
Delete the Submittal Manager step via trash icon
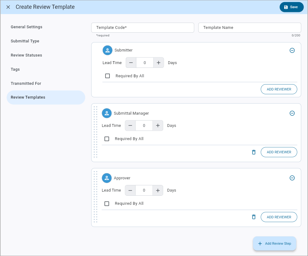(x=253, y=152)
